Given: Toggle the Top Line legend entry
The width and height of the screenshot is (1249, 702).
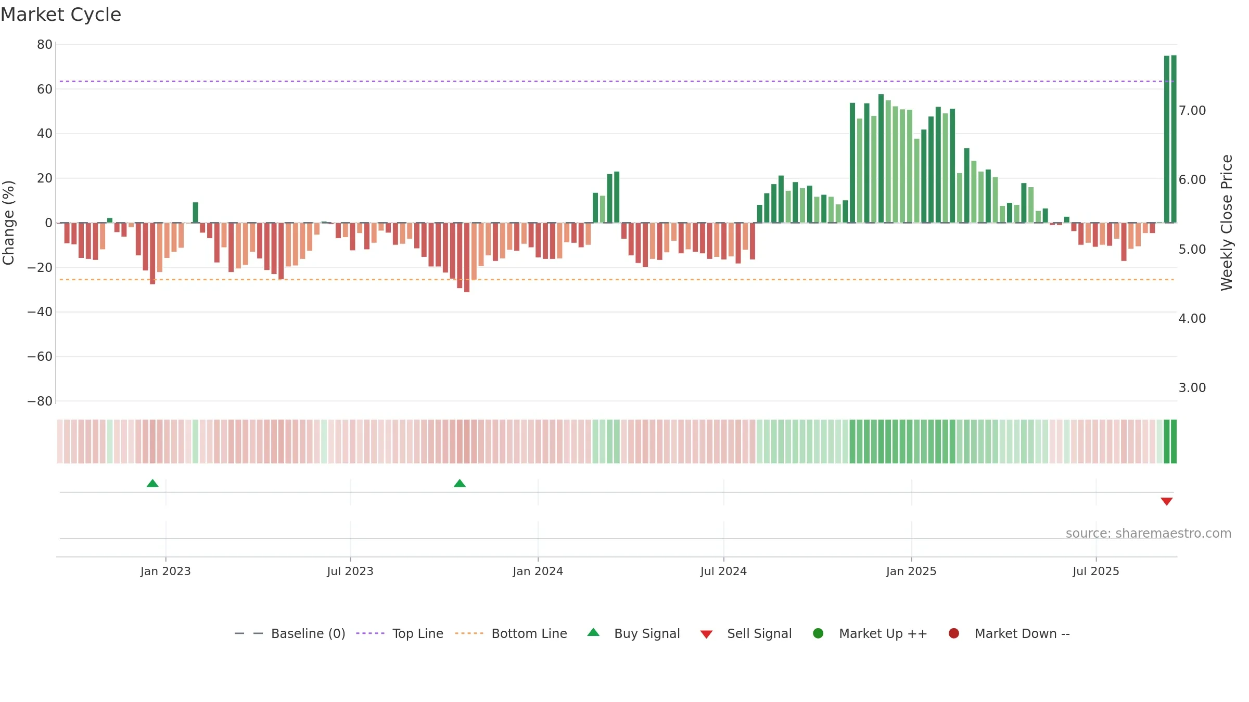Looking at the screenshot, I should [400, 633].
